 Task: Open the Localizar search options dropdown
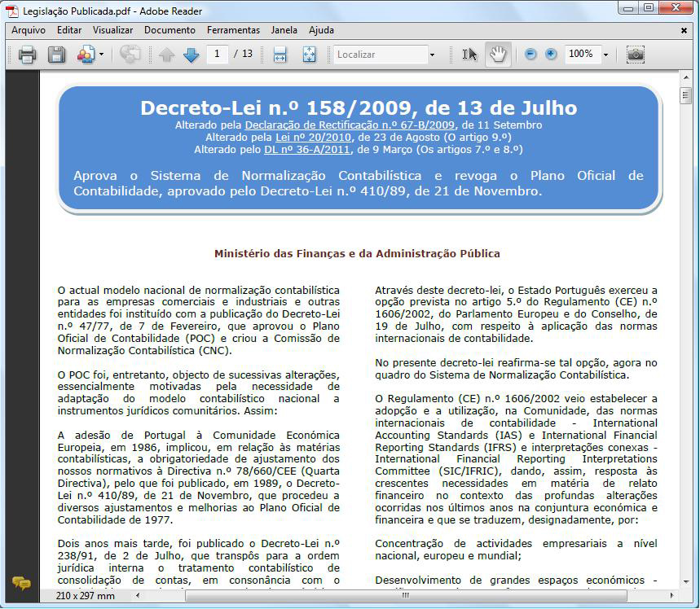click(x=432, y=55)
